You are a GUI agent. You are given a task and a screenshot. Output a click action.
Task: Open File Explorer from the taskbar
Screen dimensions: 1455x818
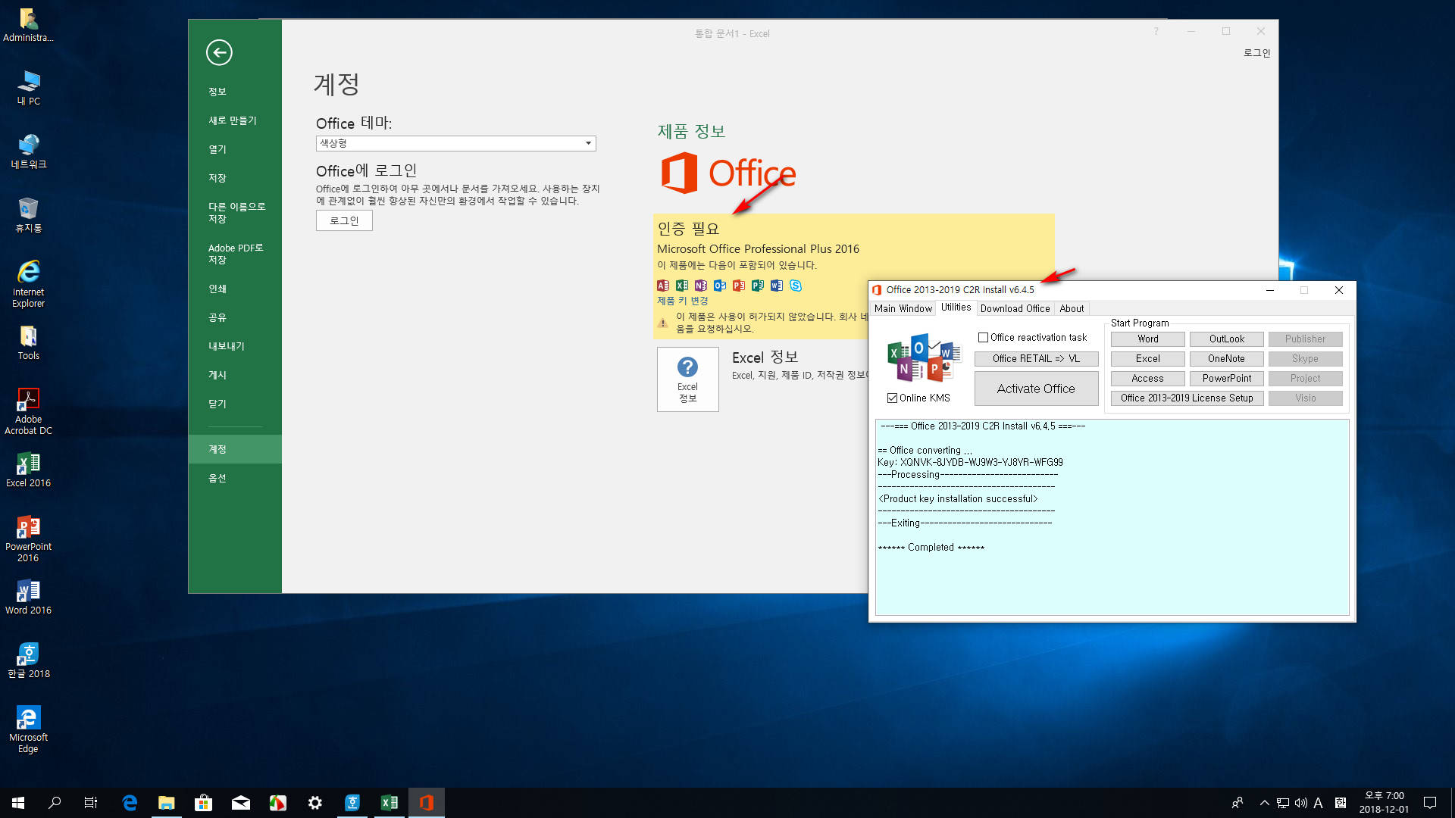(x=166, y=803)
